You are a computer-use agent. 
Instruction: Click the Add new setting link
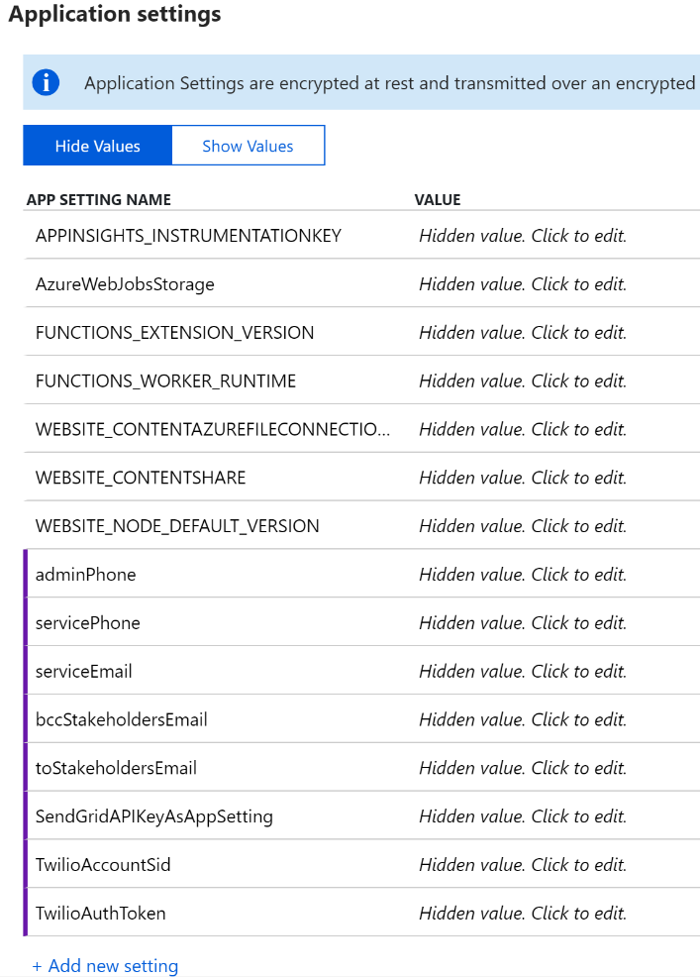[x=113, y=966]
